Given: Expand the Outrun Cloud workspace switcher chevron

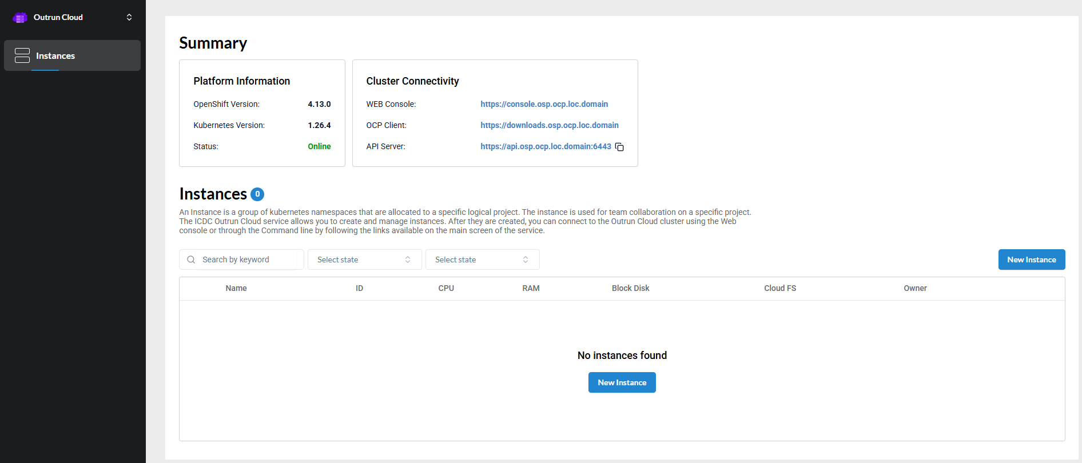Looking at the screenshot, I should 129,17.
